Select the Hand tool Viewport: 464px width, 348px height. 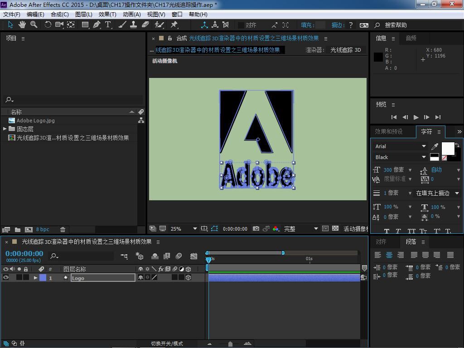(23, 25)
